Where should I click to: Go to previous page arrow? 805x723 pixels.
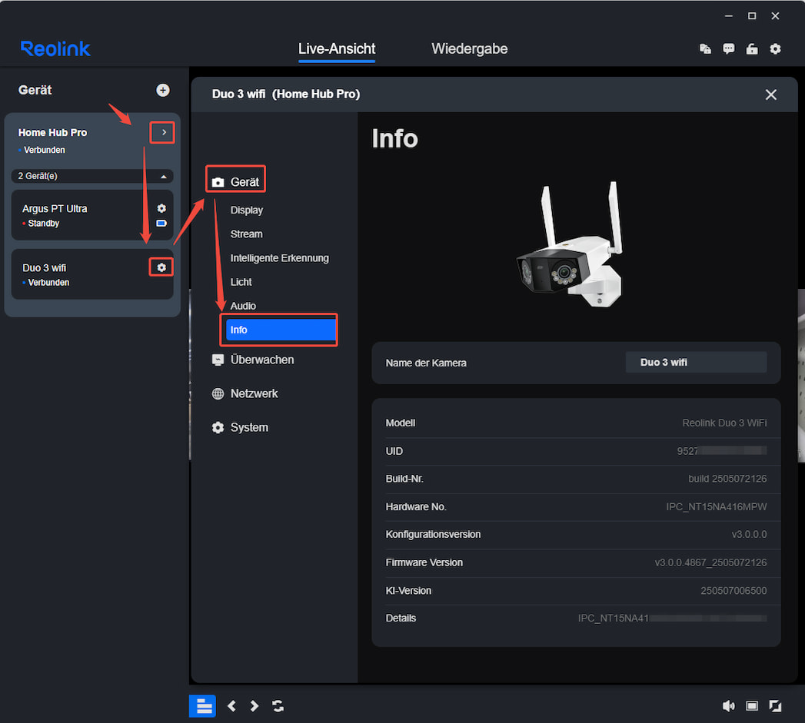click(231, 706)
